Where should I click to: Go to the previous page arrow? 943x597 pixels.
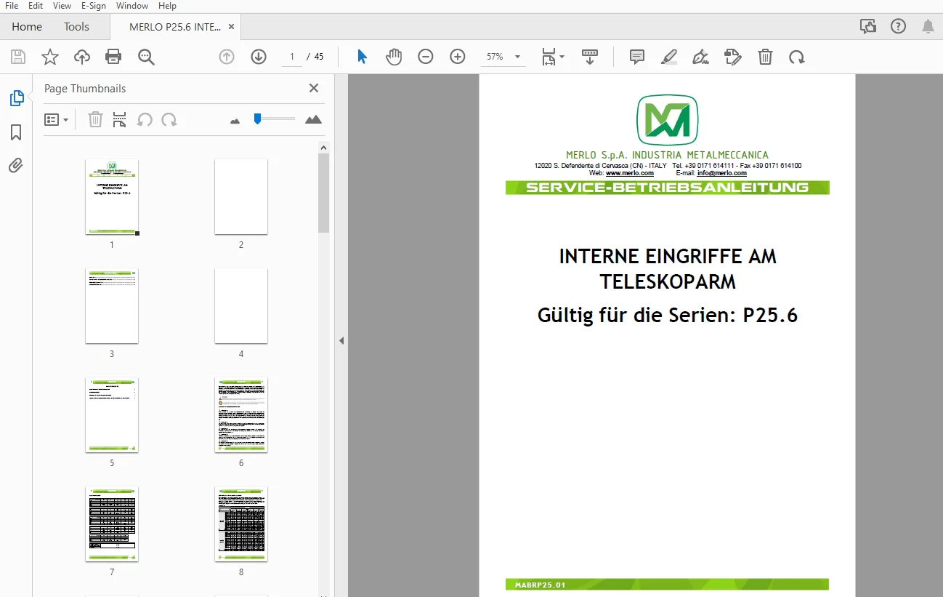[x=227, y=57]
